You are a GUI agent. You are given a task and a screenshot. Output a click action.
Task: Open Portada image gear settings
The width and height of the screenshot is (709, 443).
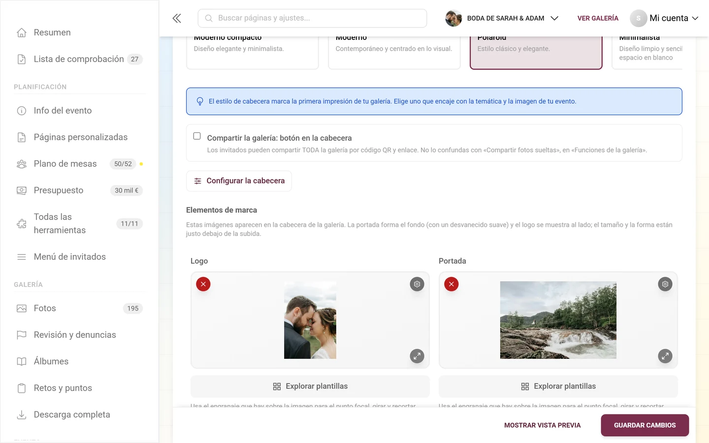(665, 284)
